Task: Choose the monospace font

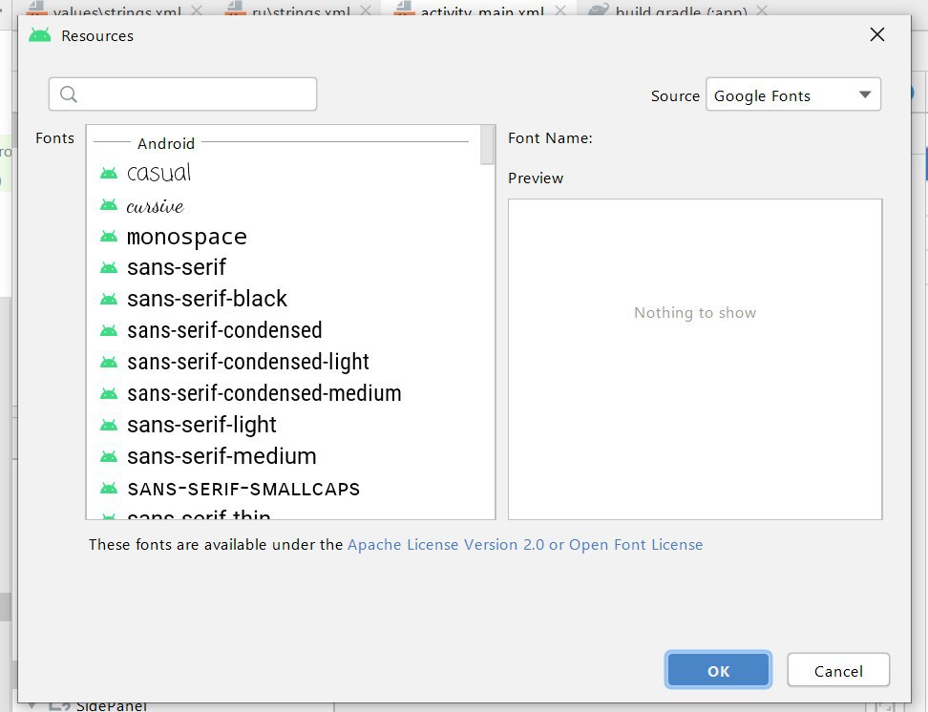Action: [284, 236]
